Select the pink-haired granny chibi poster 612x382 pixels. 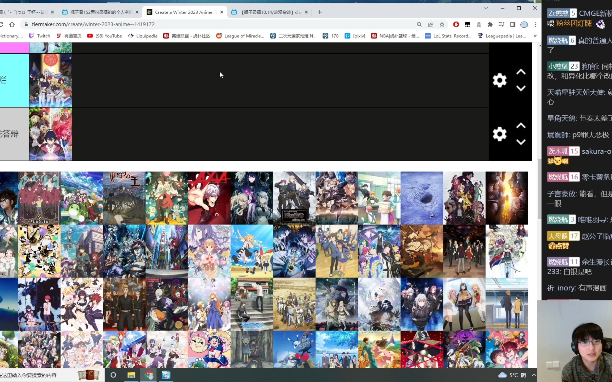tap(209, 349)
